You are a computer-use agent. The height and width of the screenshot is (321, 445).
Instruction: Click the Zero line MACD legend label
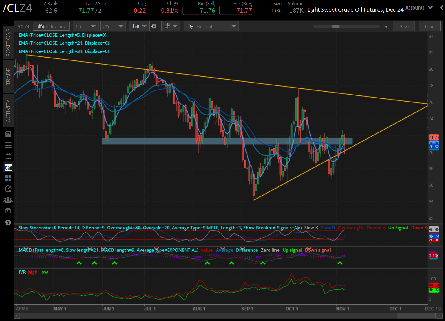point(270,250)
